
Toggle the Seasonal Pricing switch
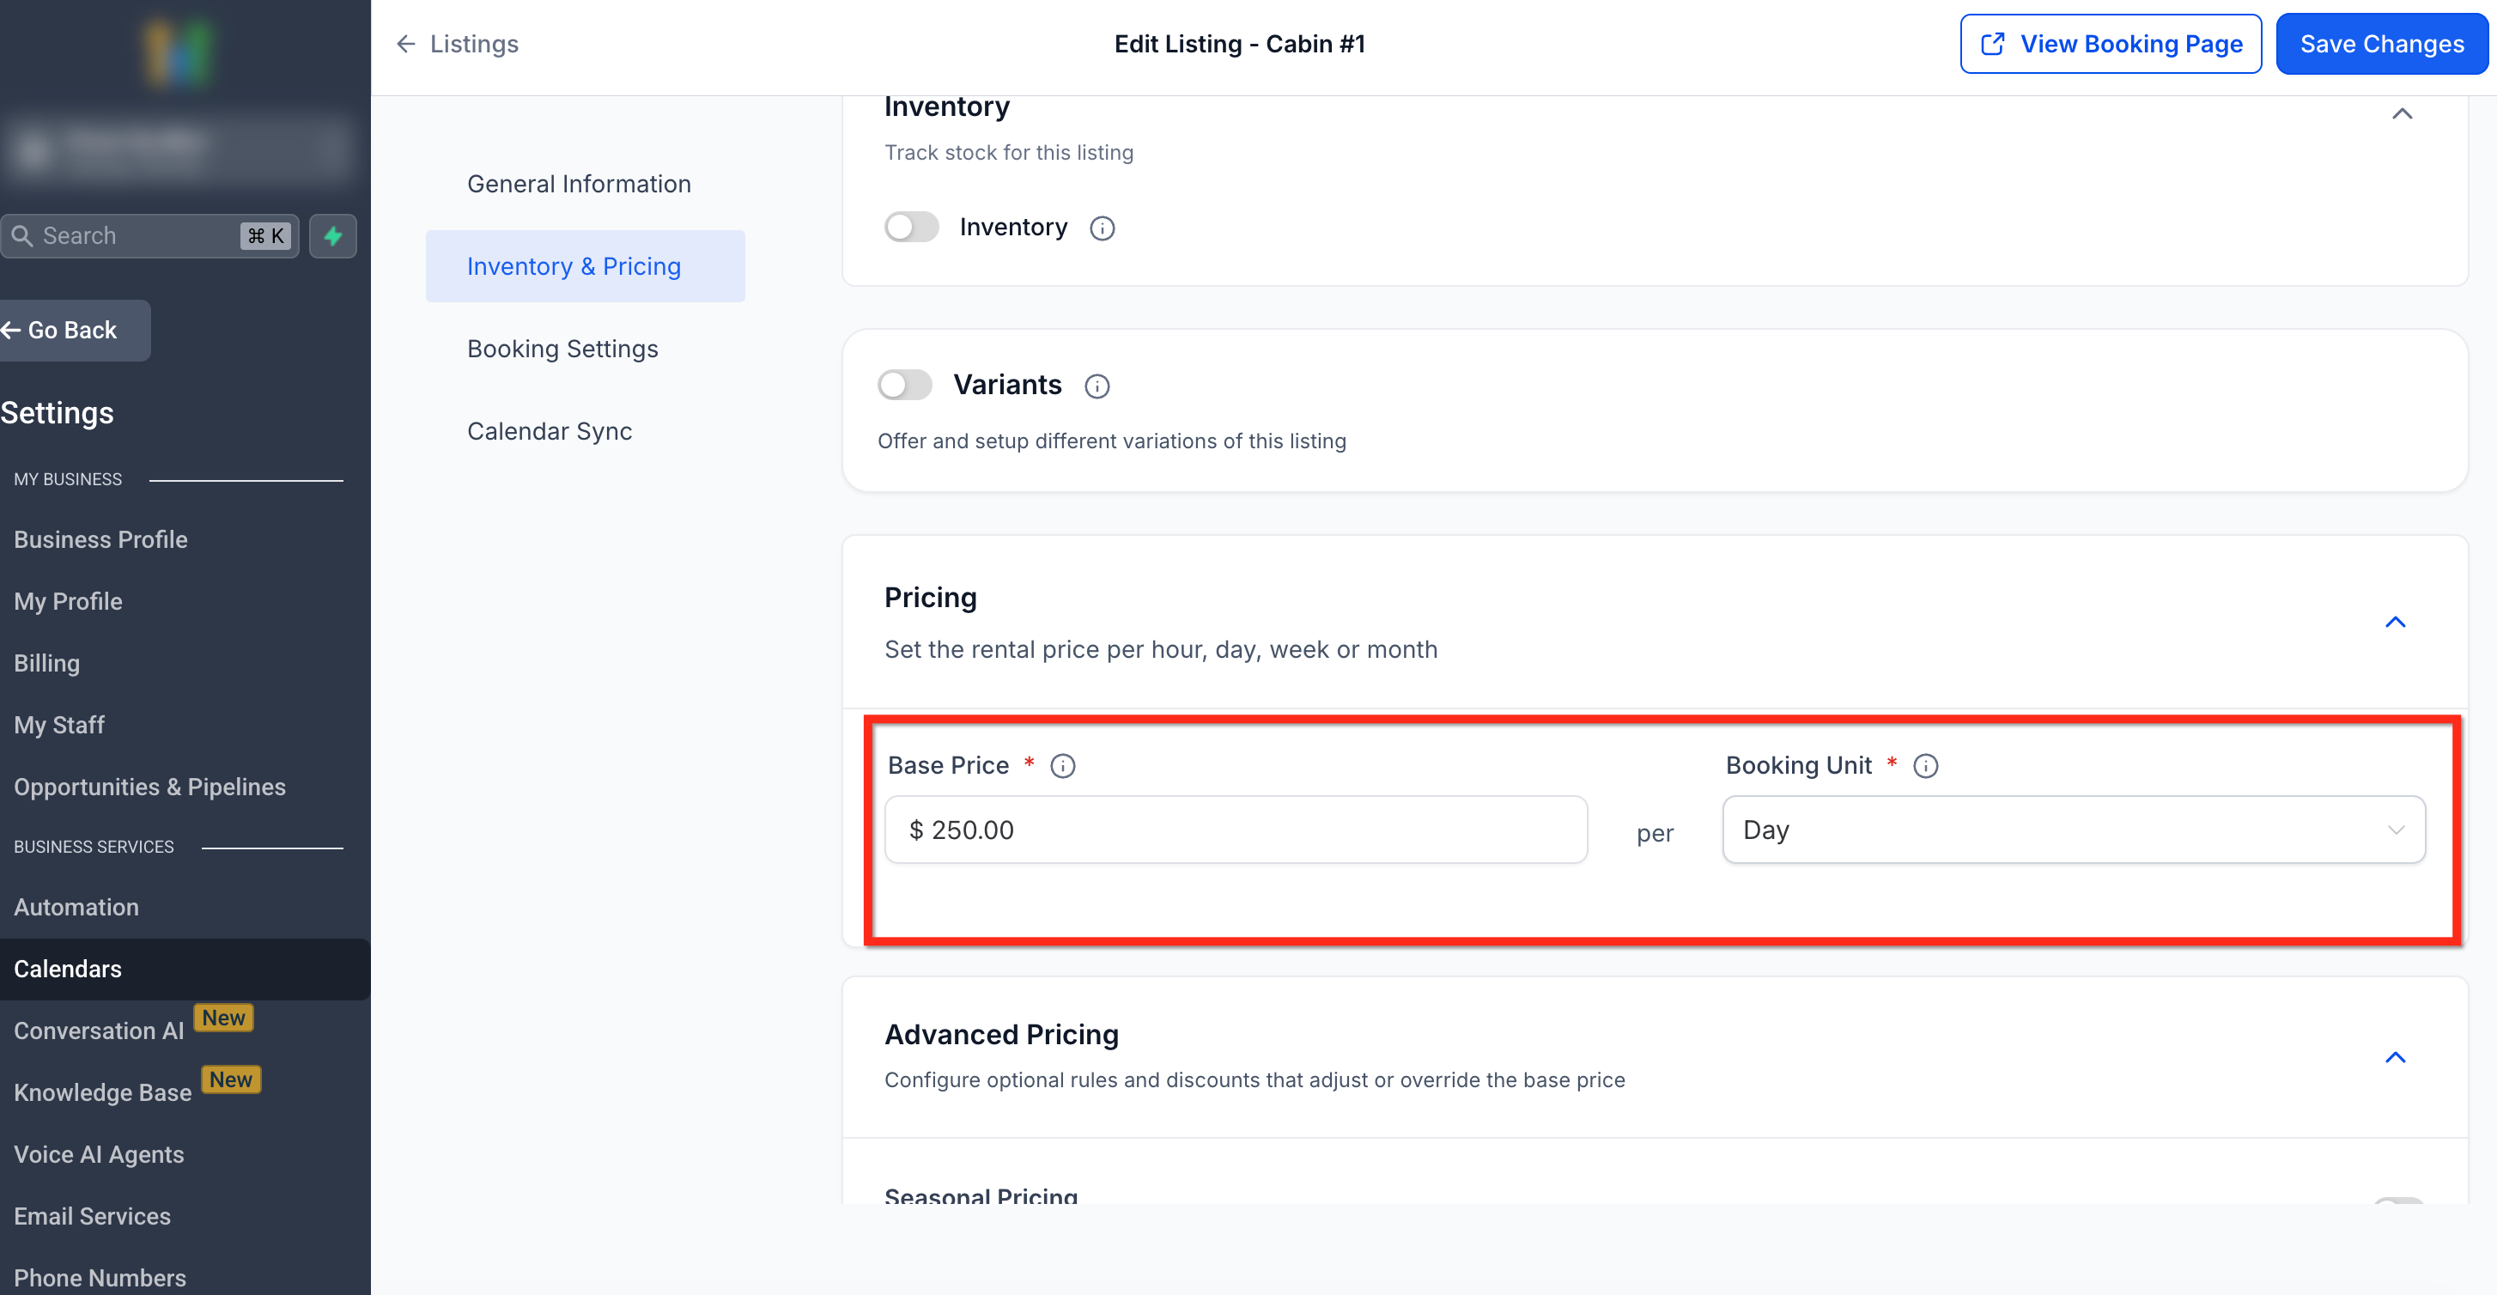2398,1199
